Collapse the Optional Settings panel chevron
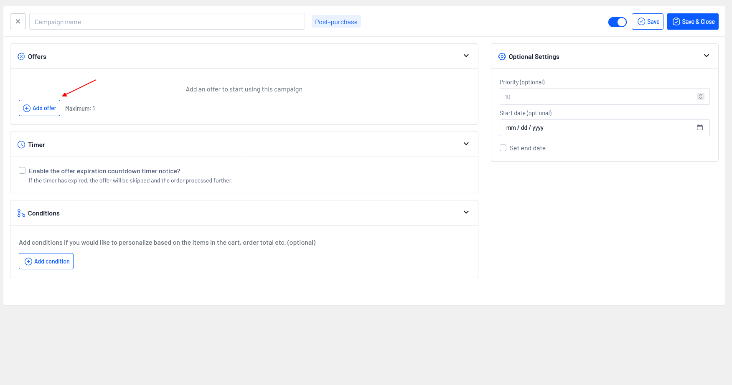The width and height of the screenshot is (732, 385). pos(706,56)
